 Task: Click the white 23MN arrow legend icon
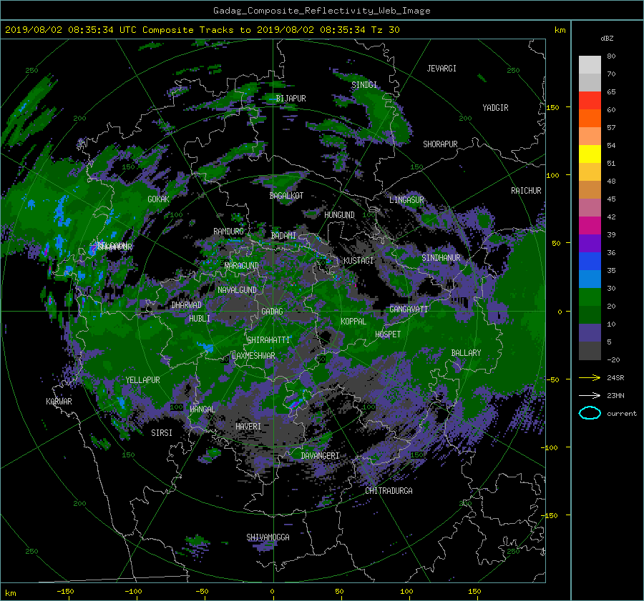(x=590, y=395)
